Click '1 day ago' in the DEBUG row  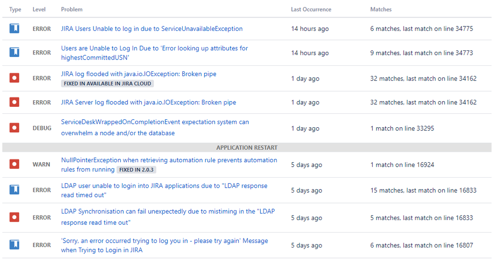pos(305,128)
